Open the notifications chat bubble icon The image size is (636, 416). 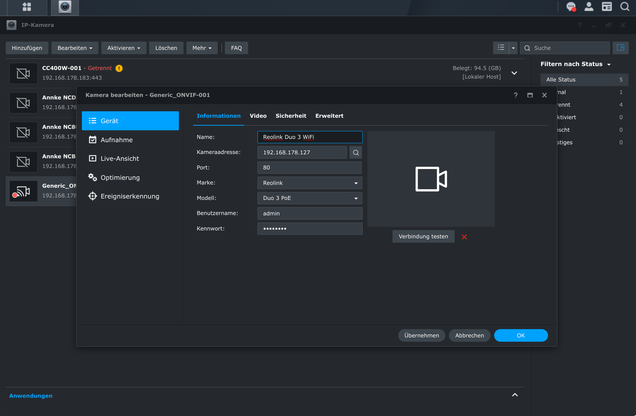(571, 7)
